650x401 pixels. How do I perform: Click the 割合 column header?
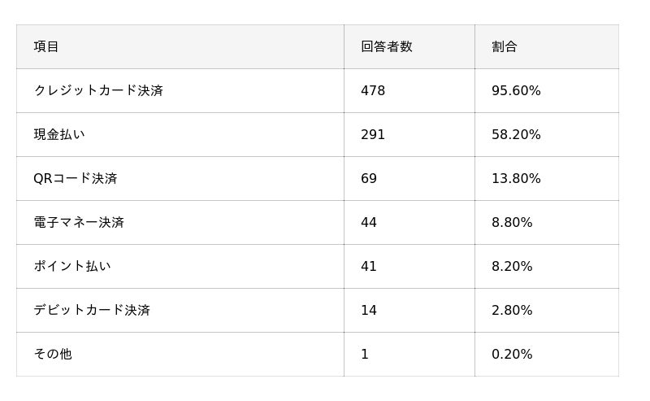pyautogui.click(x=505, y=46)
